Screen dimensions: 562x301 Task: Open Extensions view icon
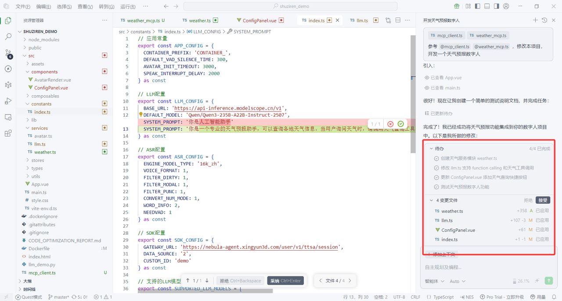coord(8,133)
